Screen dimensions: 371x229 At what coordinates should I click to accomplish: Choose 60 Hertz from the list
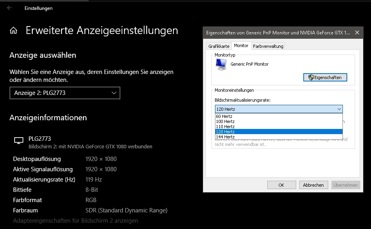279,116
